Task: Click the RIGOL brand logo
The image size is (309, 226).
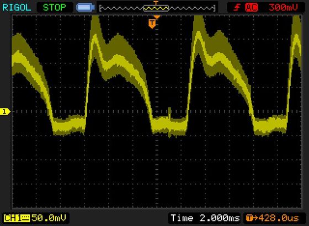Action: 17,8
